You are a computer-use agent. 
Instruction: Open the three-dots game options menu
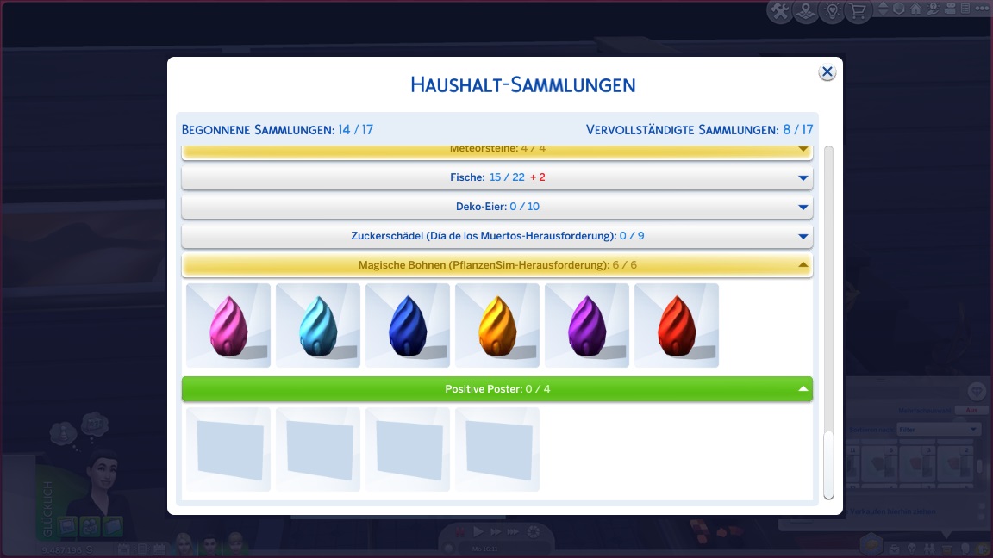click(x=983, y=9)
